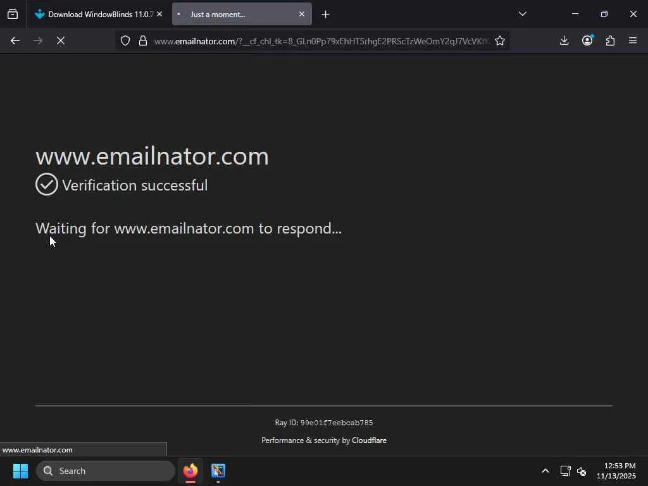This screenshot has height=486, width=648.
Task: Open the network status tray icon
Action: [565, 471]
